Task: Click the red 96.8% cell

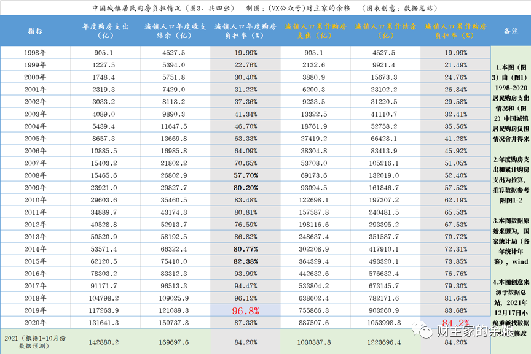Action: pos(246,310)
